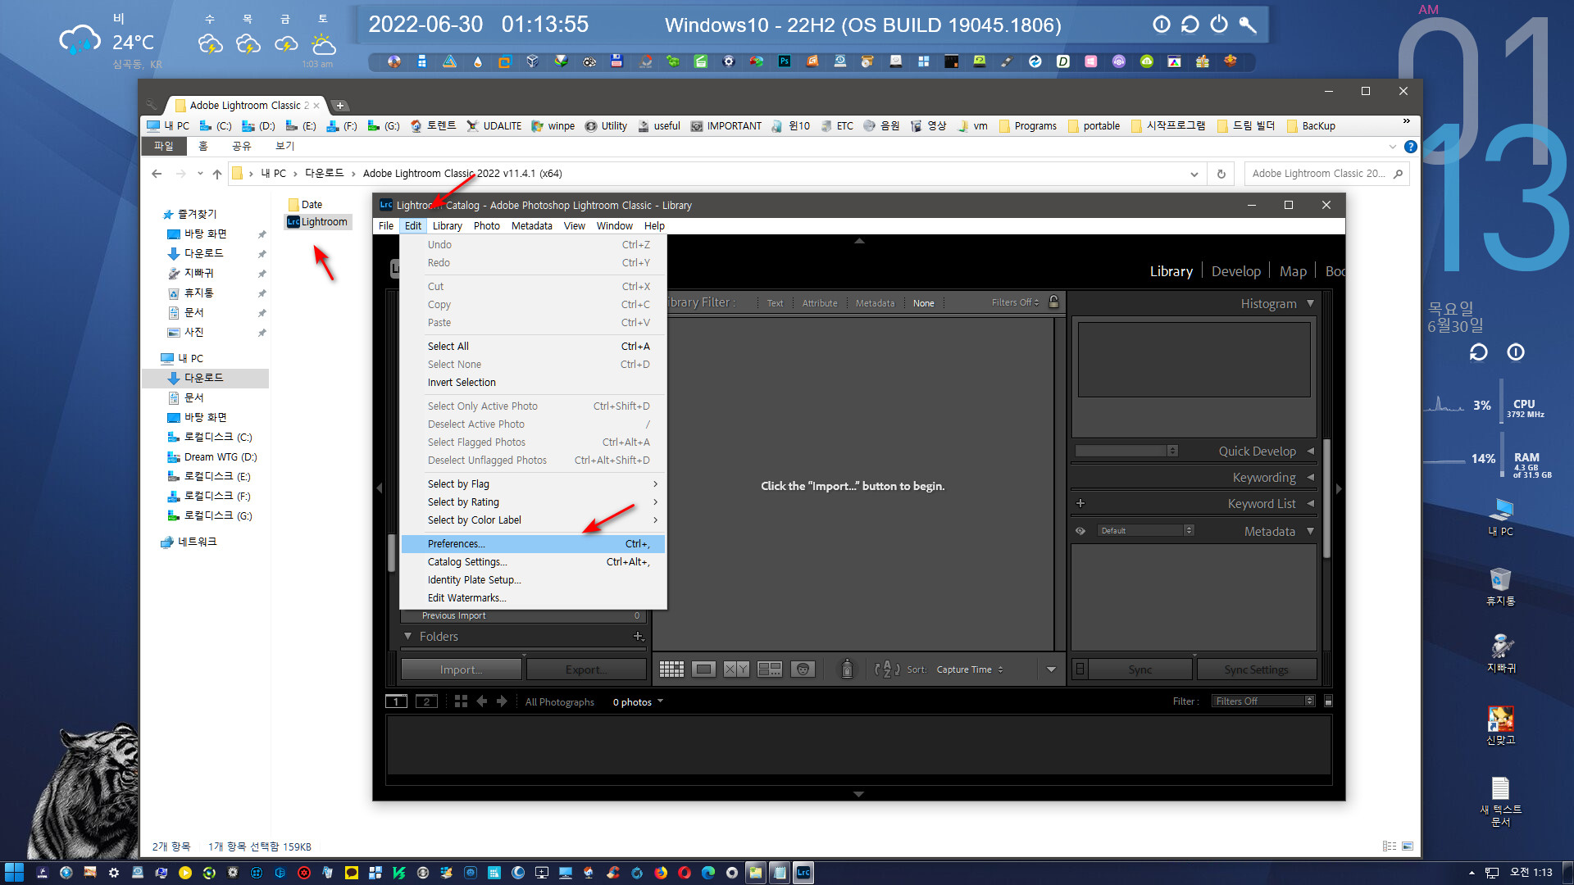The width and height of the screenshot is (1574, 885).
Task: Click Explorer up-directory arrow
Action: pyautogui.click(x=216, y=174)
